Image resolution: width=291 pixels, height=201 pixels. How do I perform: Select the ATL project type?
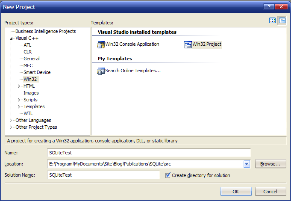(x=27, y=45)
